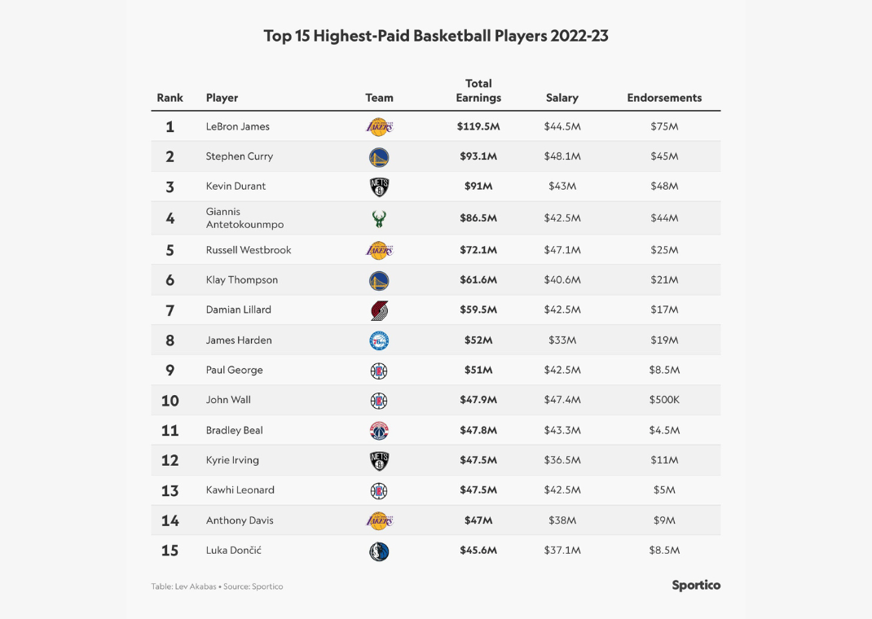Click the Endorsements column header
Image resolution: width=872 pixels, height=619 pixels.
coord(664,98)
